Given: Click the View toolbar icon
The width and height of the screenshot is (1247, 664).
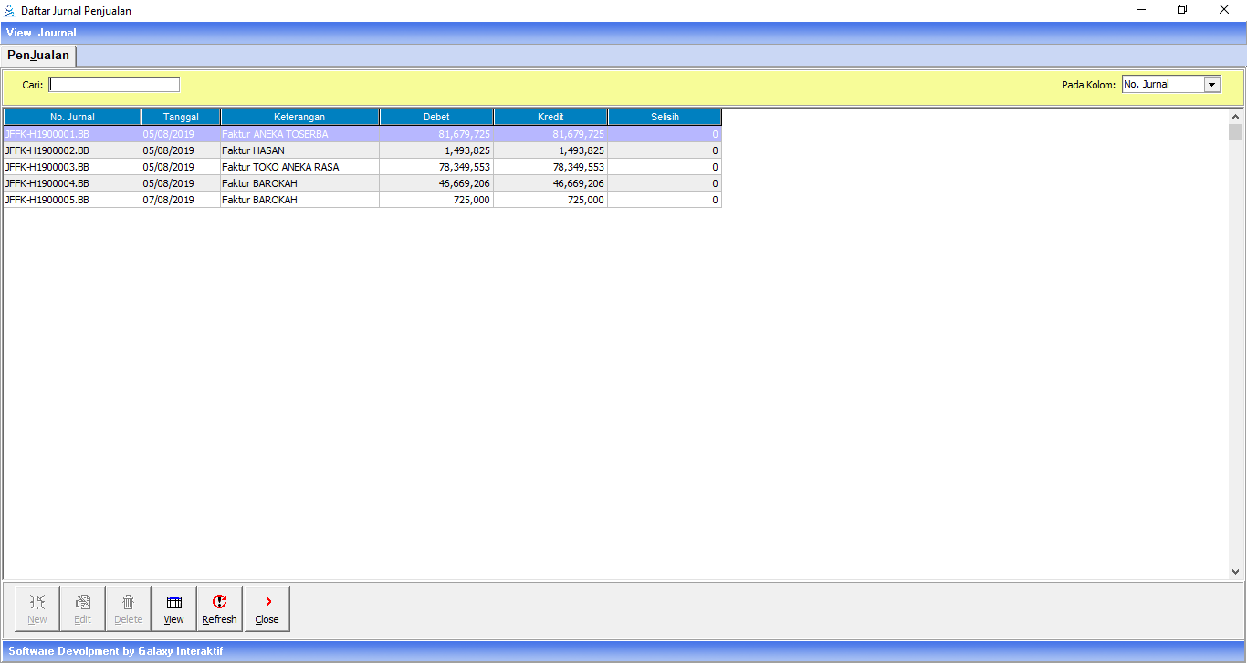Looking at the screenshot, I should point(173,609).
